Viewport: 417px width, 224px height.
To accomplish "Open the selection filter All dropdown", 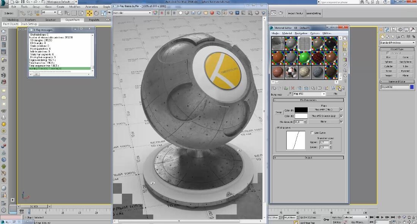I will (x=49, y=13).
